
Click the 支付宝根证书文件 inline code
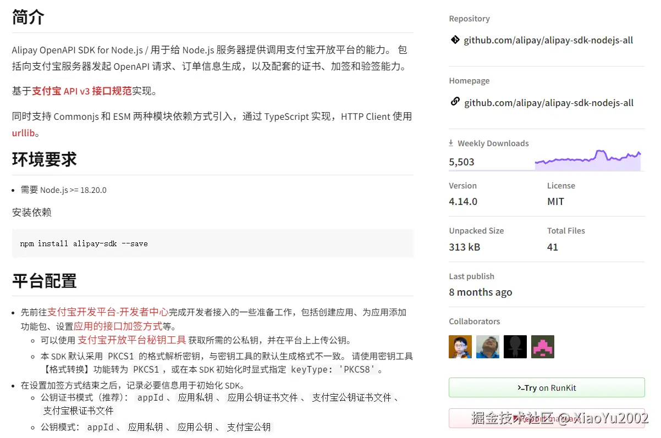coord(79,411)
